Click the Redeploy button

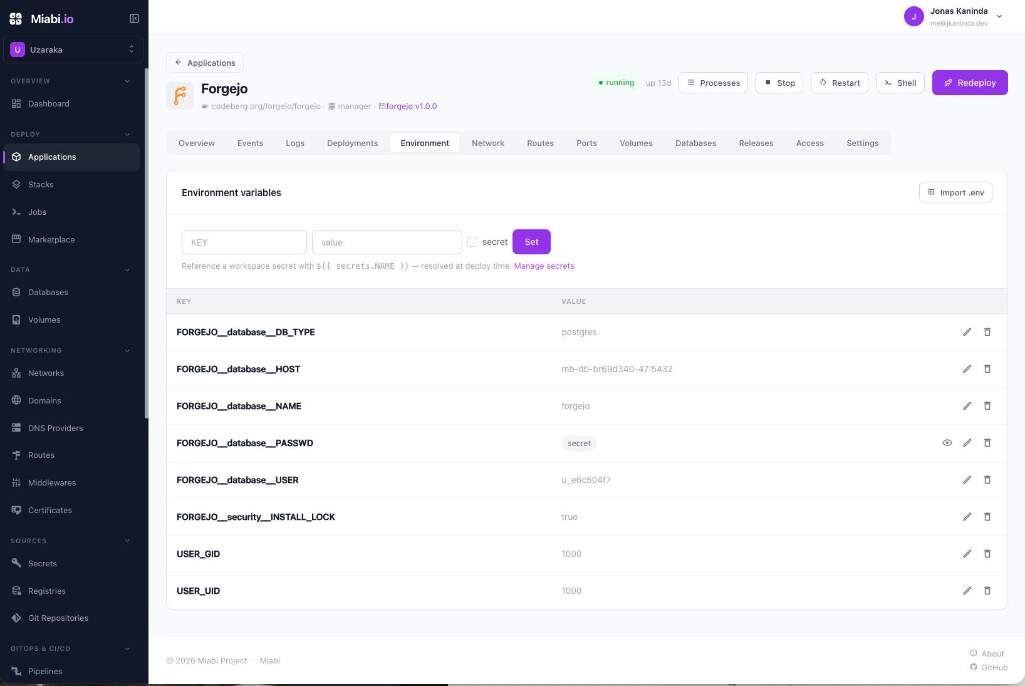click(970, 83)
